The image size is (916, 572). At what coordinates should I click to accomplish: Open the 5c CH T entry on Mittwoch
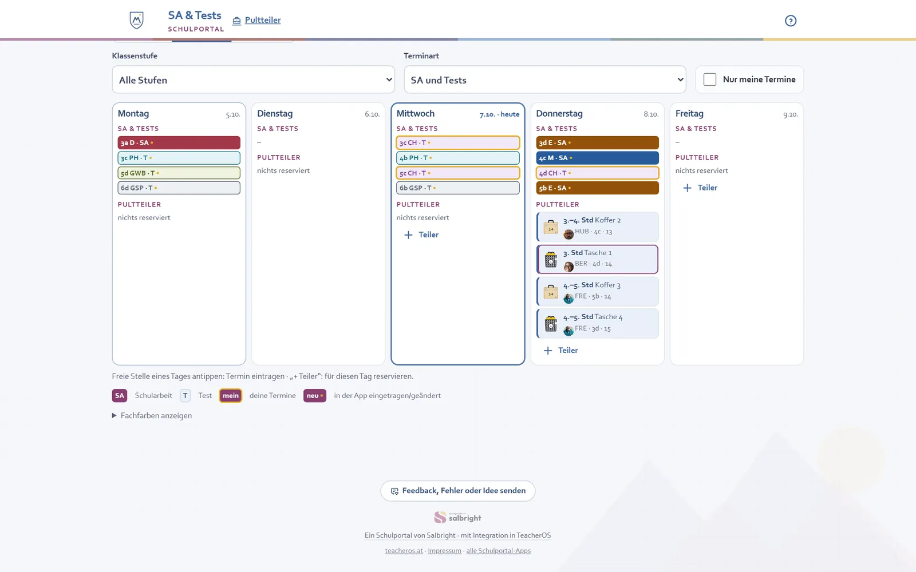[x=458, y=173]
